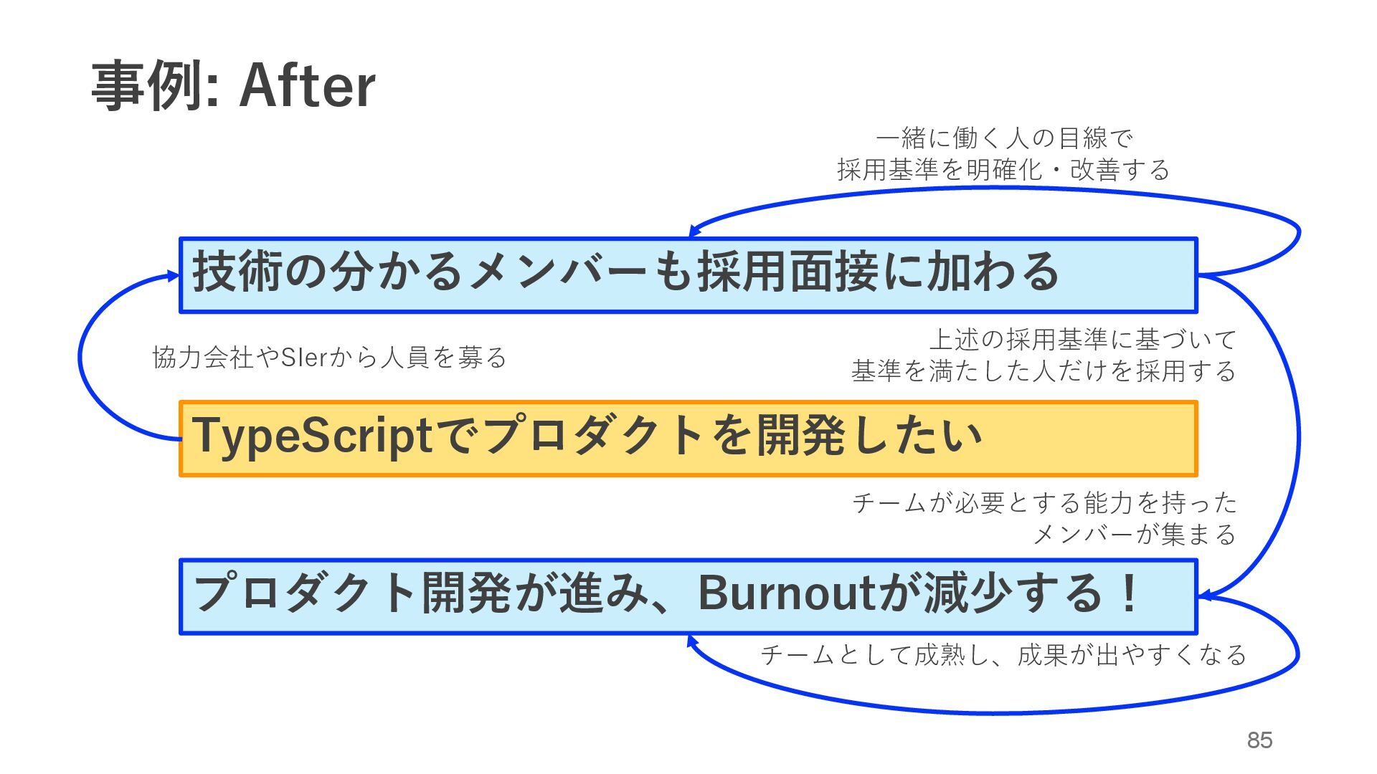Select the orange TypeScript box
1377x774 pixels.
pos(687,439)
